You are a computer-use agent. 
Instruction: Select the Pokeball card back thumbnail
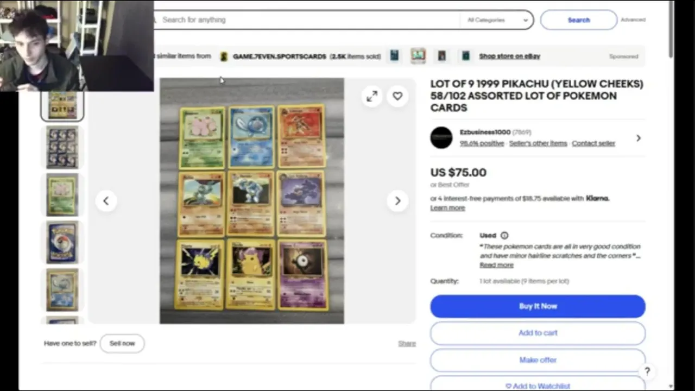tap(62, 242)
